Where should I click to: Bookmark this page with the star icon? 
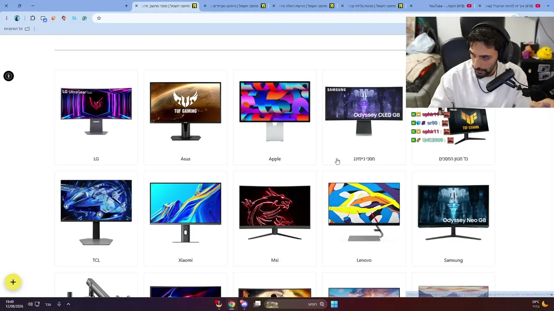coord(99,18)
